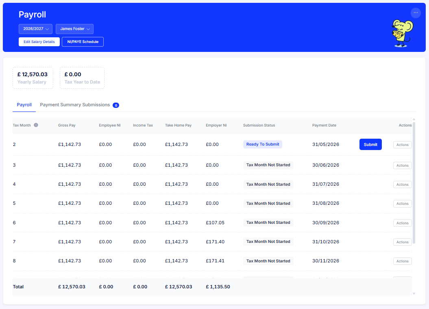Click the scrollbar down arrow
Image resolution: width=429 pixels, height=309 pixels.
(x=414, y=294)
